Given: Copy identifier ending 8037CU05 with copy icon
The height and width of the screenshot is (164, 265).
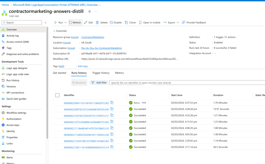Looking at the screenshot, I should 112,121.
